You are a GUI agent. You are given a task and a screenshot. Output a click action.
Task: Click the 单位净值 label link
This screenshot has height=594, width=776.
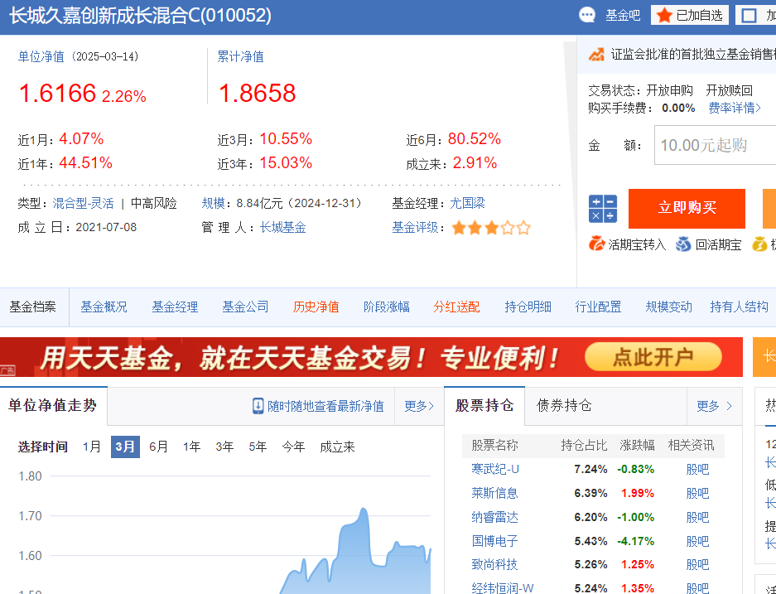41,56
